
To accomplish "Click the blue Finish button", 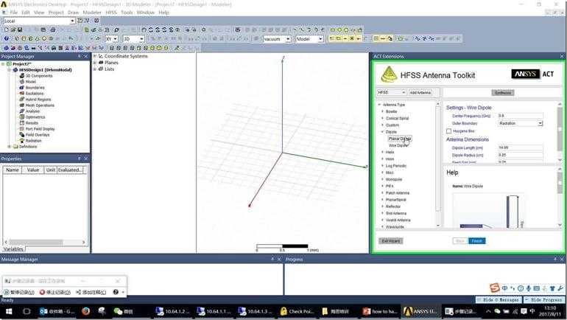I will click(x=477, y=241).
